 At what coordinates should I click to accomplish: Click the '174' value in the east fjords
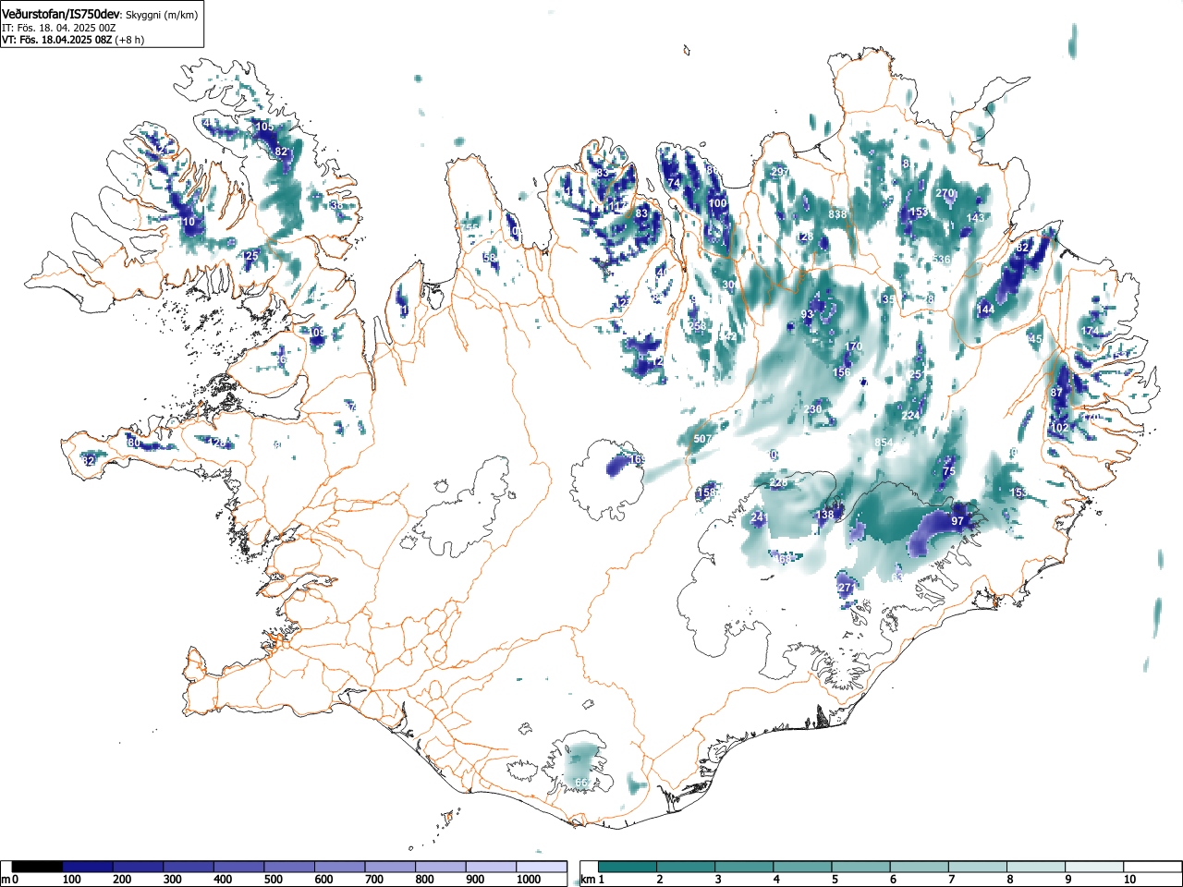[x=1091, y=331]
